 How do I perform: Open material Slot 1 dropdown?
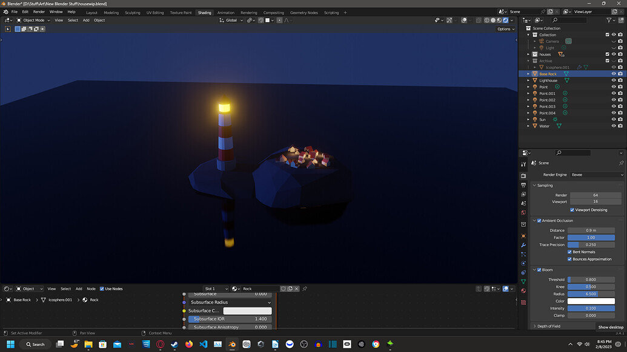(x=216, y=288)
